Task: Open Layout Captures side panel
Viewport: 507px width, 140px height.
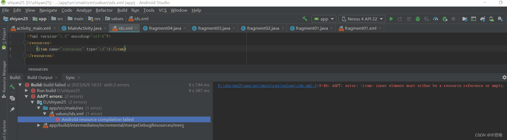Action: pyautogui.click(x=4, y=130)
